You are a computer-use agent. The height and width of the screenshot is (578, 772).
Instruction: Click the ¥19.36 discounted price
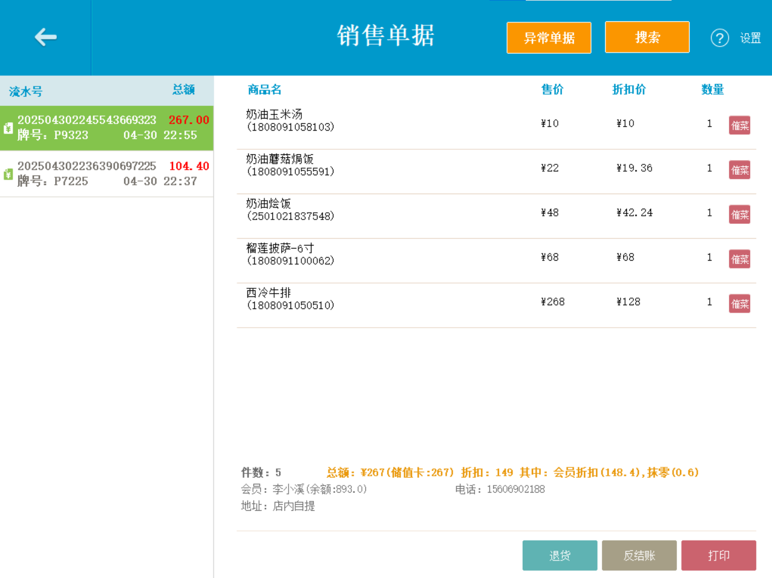634,168
